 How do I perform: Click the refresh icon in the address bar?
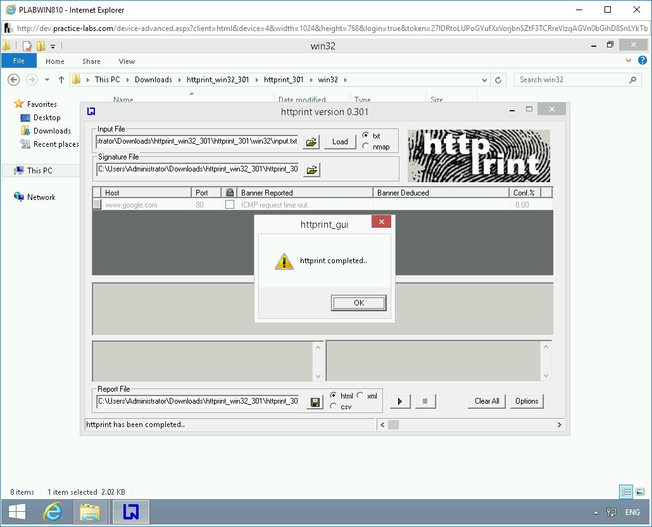pos(498,80)
